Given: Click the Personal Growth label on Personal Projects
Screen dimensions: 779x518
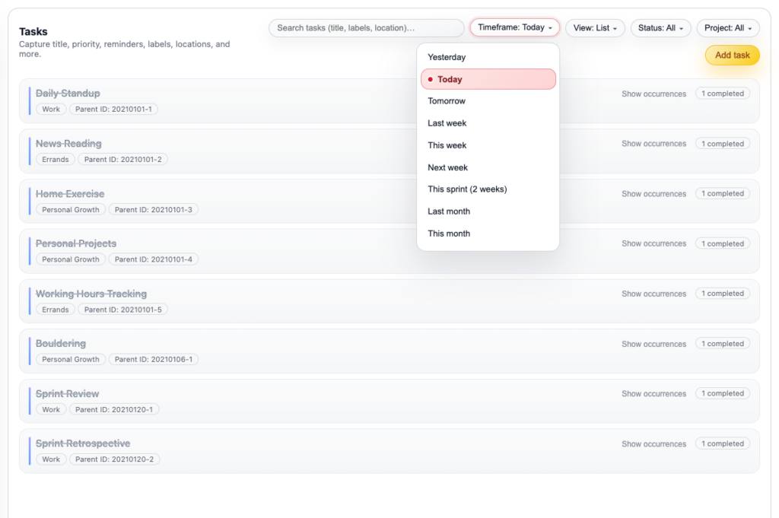Looking at the screenshot, I should coord(71,259).
